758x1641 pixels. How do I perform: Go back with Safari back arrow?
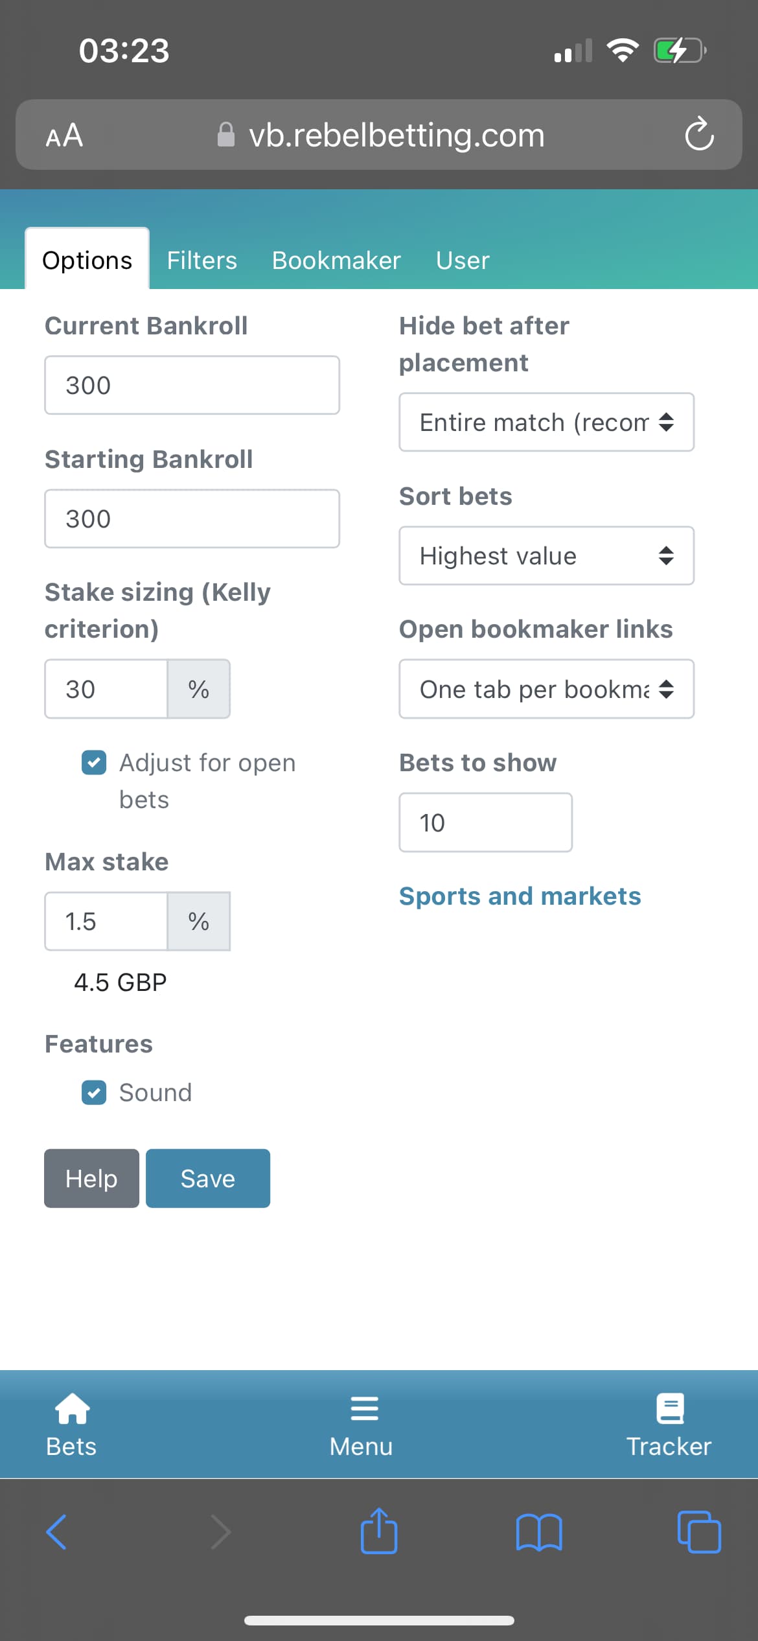57,1532
